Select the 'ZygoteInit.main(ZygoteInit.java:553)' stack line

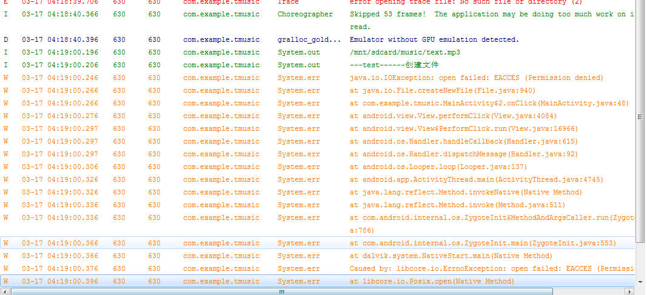click(x=483, y=244)
